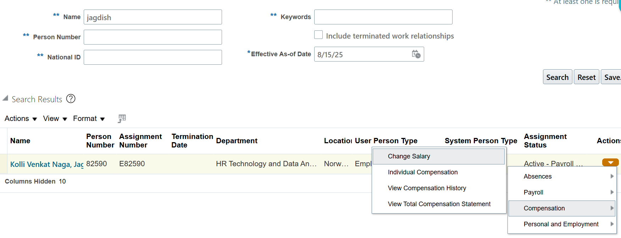Enable Include terminated work relationships checkbox
621x238 pixels.
[318, 35]
